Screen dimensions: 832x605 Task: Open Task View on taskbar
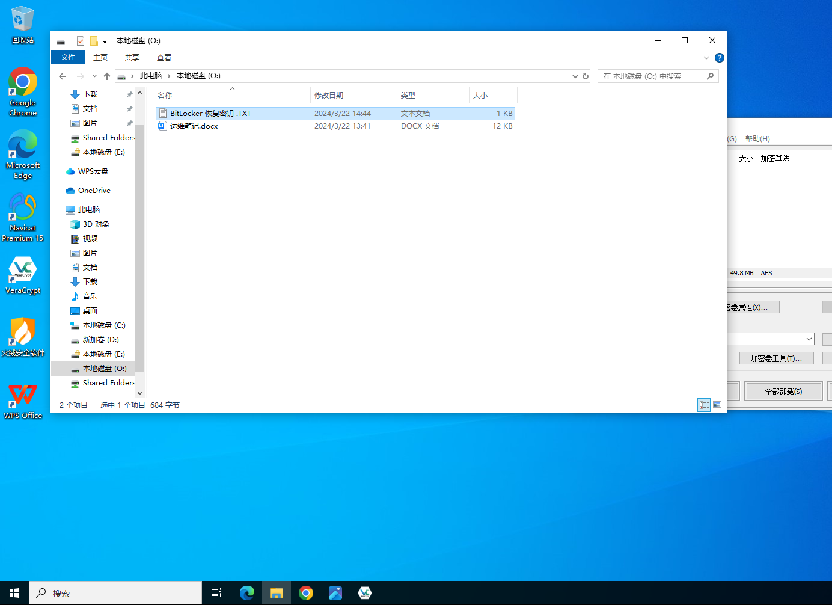(x=216, y=593)
